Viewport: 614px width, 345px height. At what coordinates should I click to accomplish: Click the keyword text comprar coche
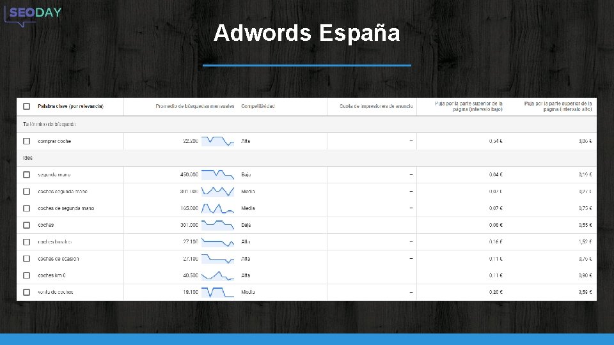pos(54,141)
